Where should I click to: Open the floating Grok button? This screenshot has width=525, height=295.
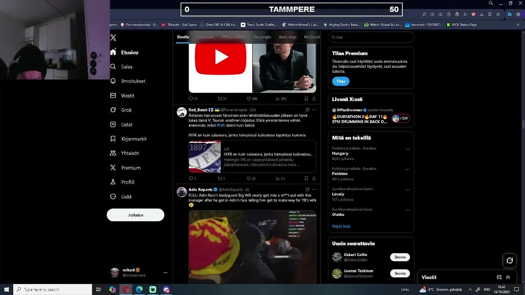coord(510,261)
